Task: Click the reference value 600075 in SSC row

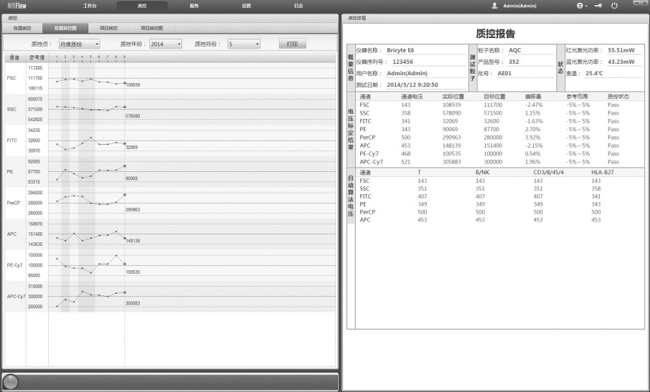Action: pos(35,99)
